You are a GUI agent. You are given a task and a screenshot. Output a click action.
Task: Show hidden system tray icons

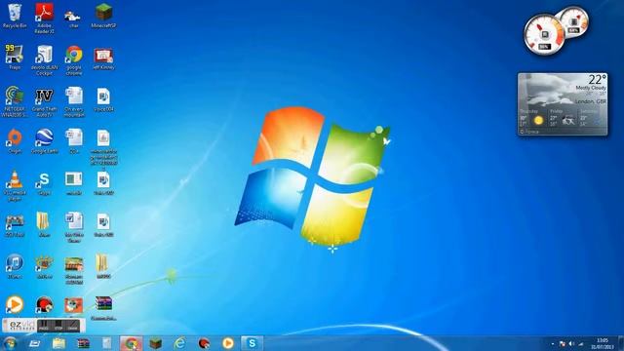point(553,344)
